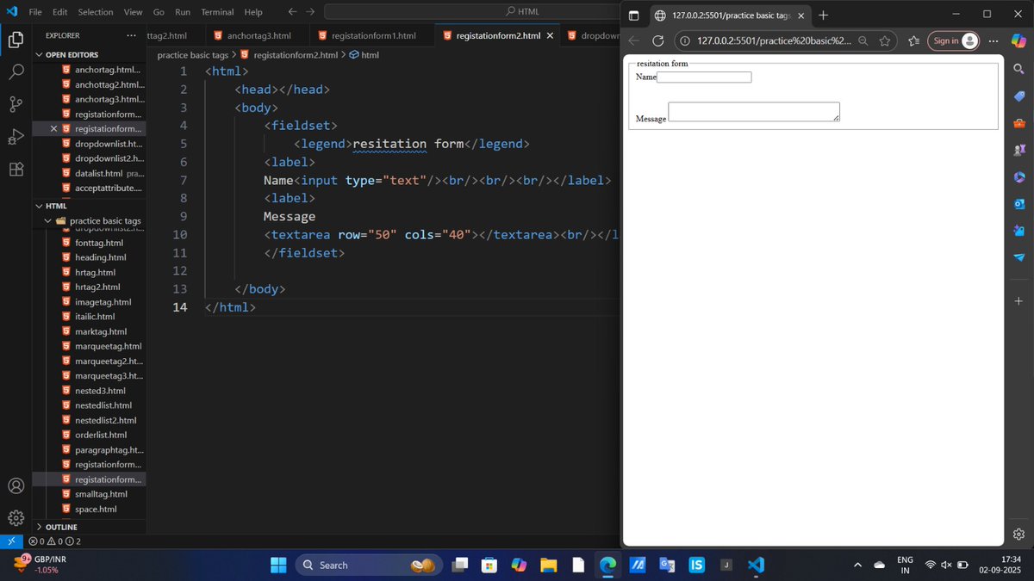The image size is (1034, 581).
Task: Open Edge sidebar settings gear
Action: (1018, 534)
